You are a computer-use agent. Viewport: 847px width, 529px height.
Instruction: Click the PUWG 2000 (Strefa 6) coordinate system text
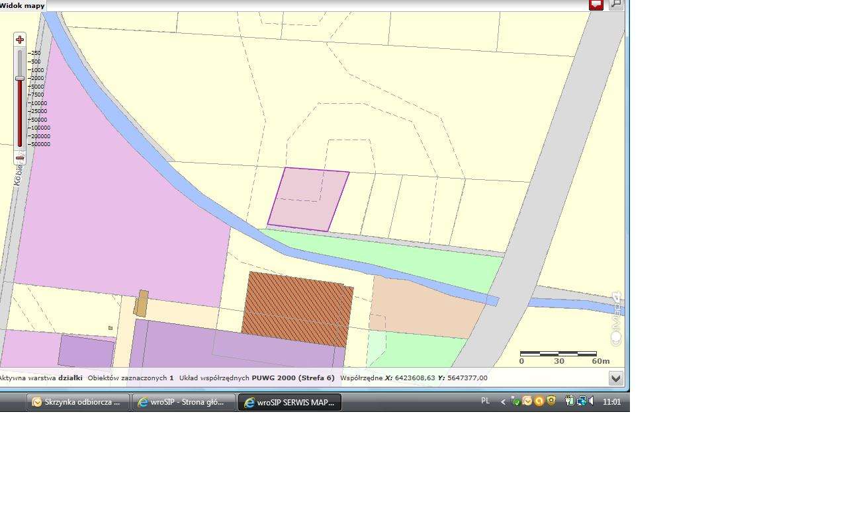293,378
